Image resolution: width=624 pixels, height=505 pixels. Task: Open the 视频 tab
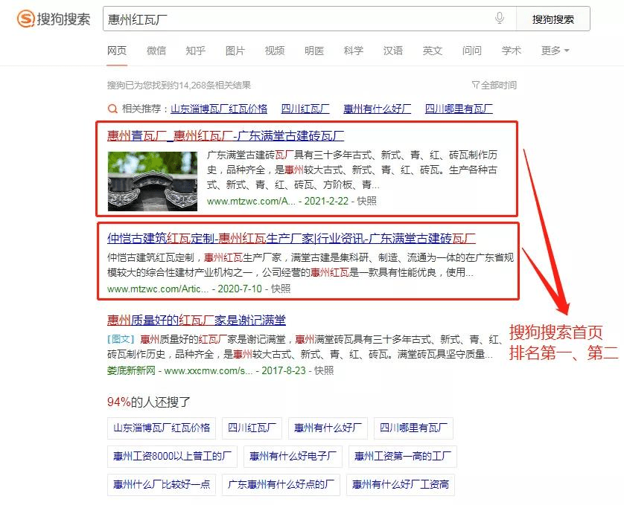[275, 51]
